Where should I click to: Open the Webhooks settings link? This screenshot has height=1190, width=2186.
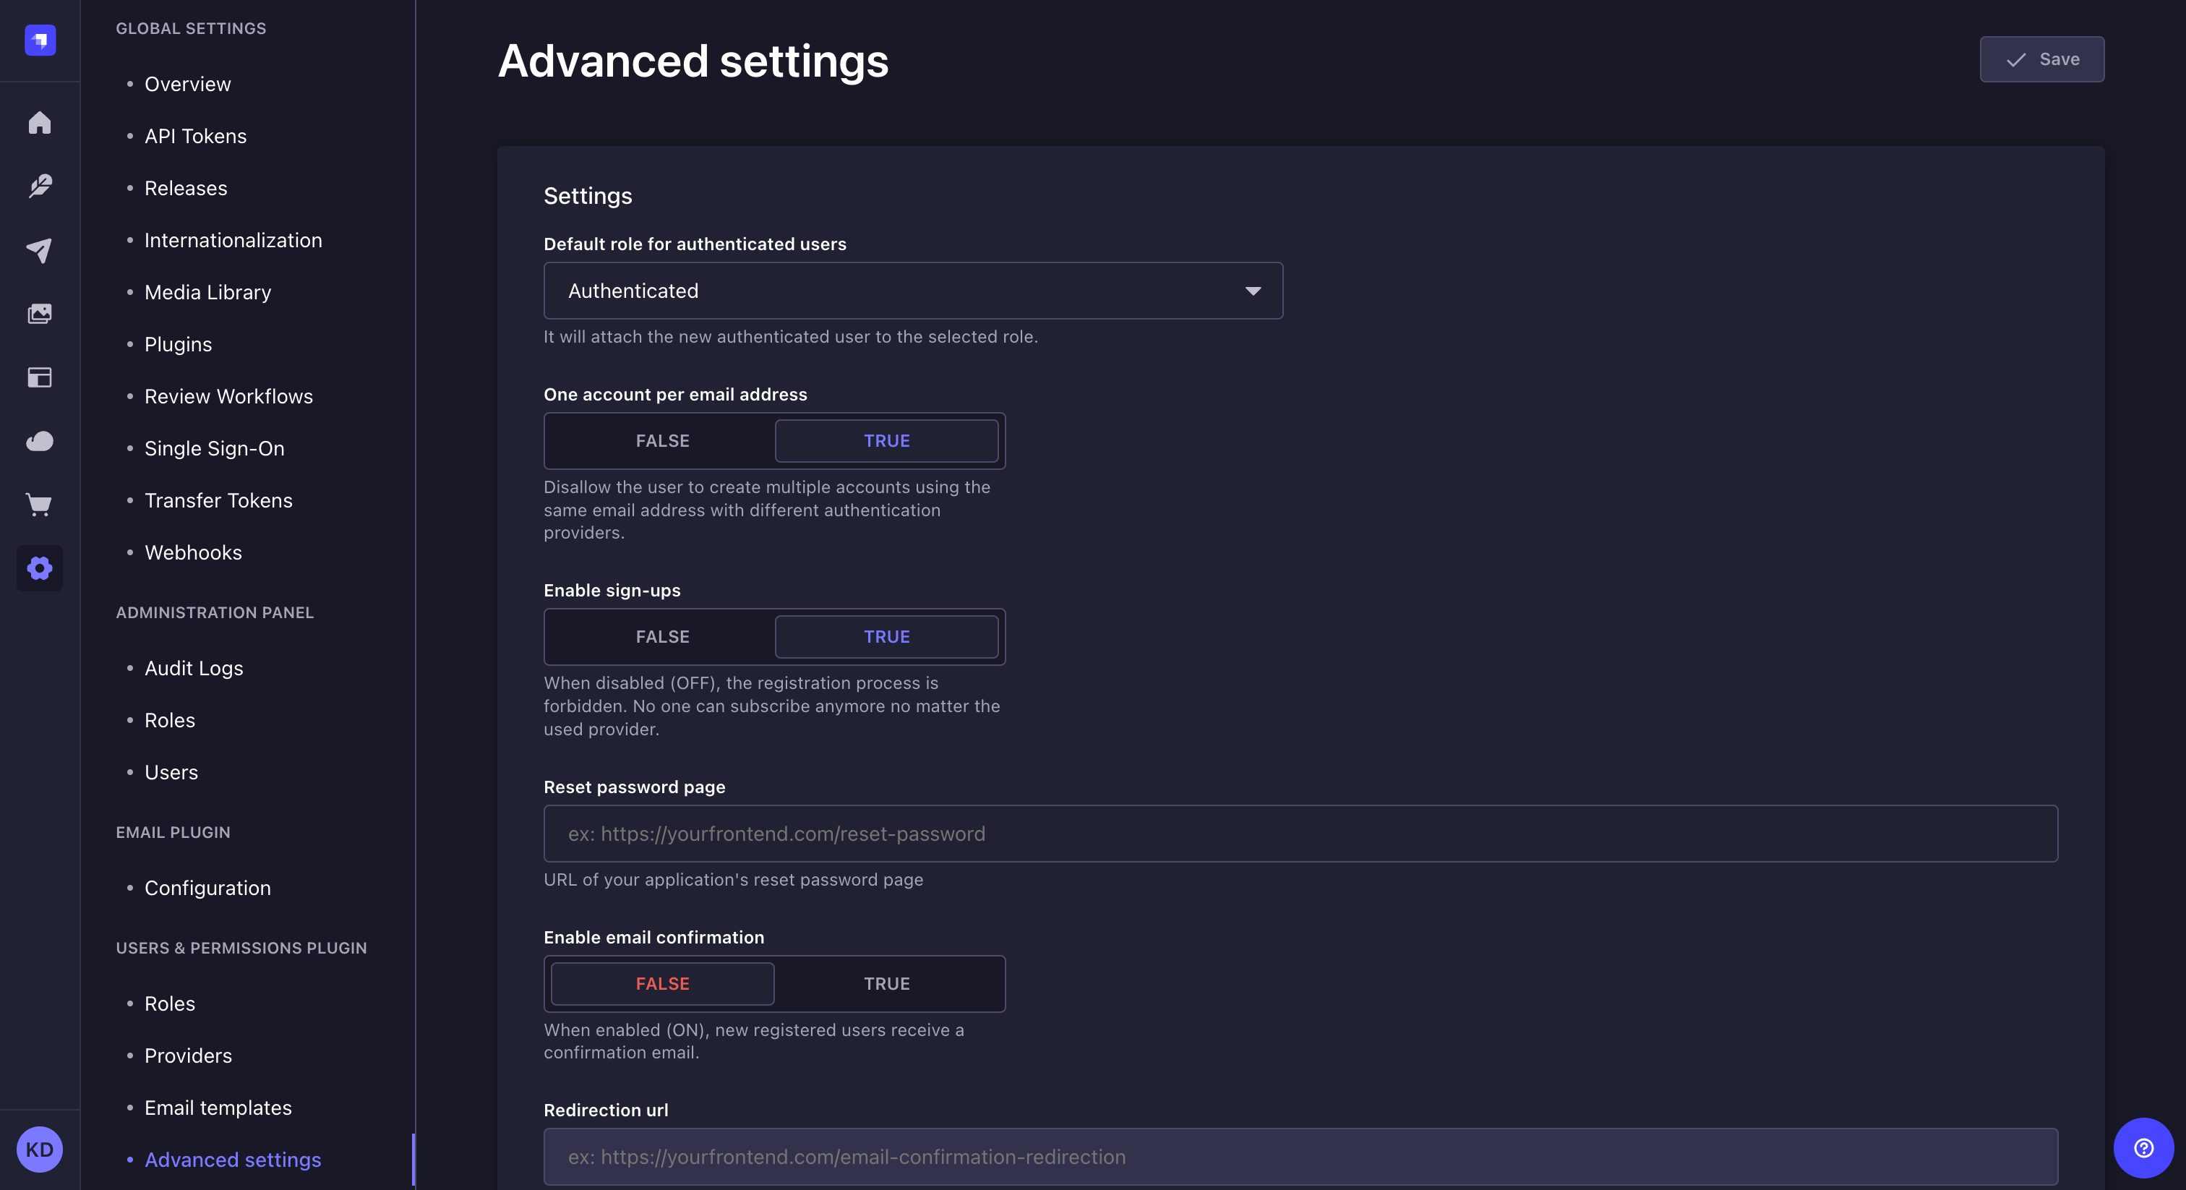click(x=192, y=552)
